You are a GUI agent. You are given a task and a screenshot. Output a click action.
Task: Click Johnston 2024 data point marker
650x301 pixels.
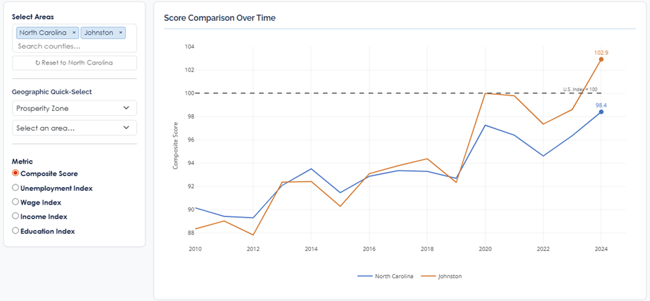(601, 60)
